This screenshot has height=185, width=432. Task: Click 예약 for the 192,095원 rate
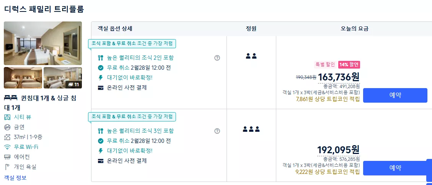(x=395, y=168)
